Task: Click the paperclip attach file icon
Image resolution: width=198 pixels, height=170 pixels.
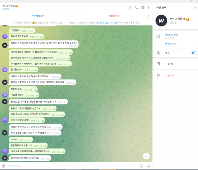Action: tap(4, 165)
